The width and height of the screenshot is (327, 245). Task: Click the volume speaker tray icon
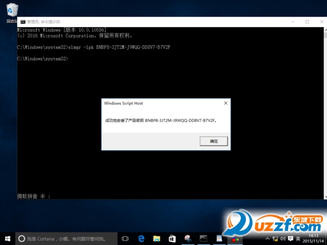(283, 239)
